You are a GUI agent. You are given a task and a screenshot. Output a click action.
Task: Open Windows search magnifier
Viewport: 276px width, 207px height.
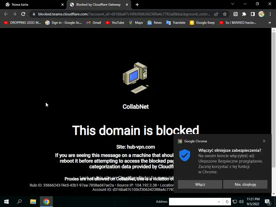tap(19, 202)
